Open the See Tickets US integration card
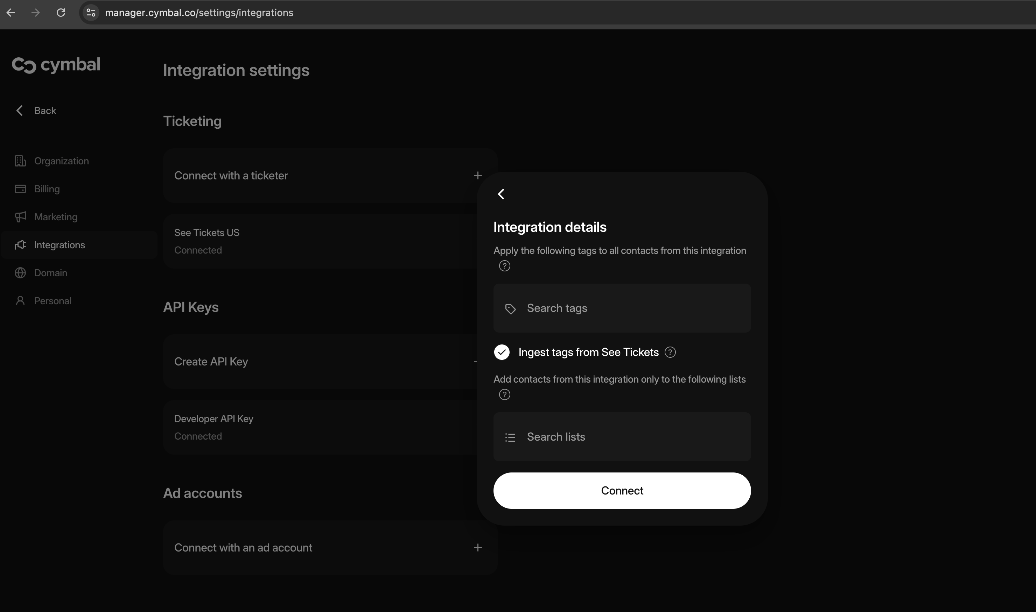The height and width of the screenshot is (612, 1036). click(320, 241)
